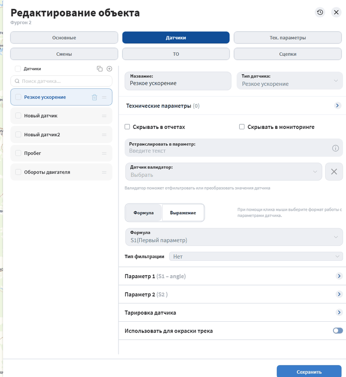
Task: Click drag handle of Новый датчик2 row
Action: 104,135
